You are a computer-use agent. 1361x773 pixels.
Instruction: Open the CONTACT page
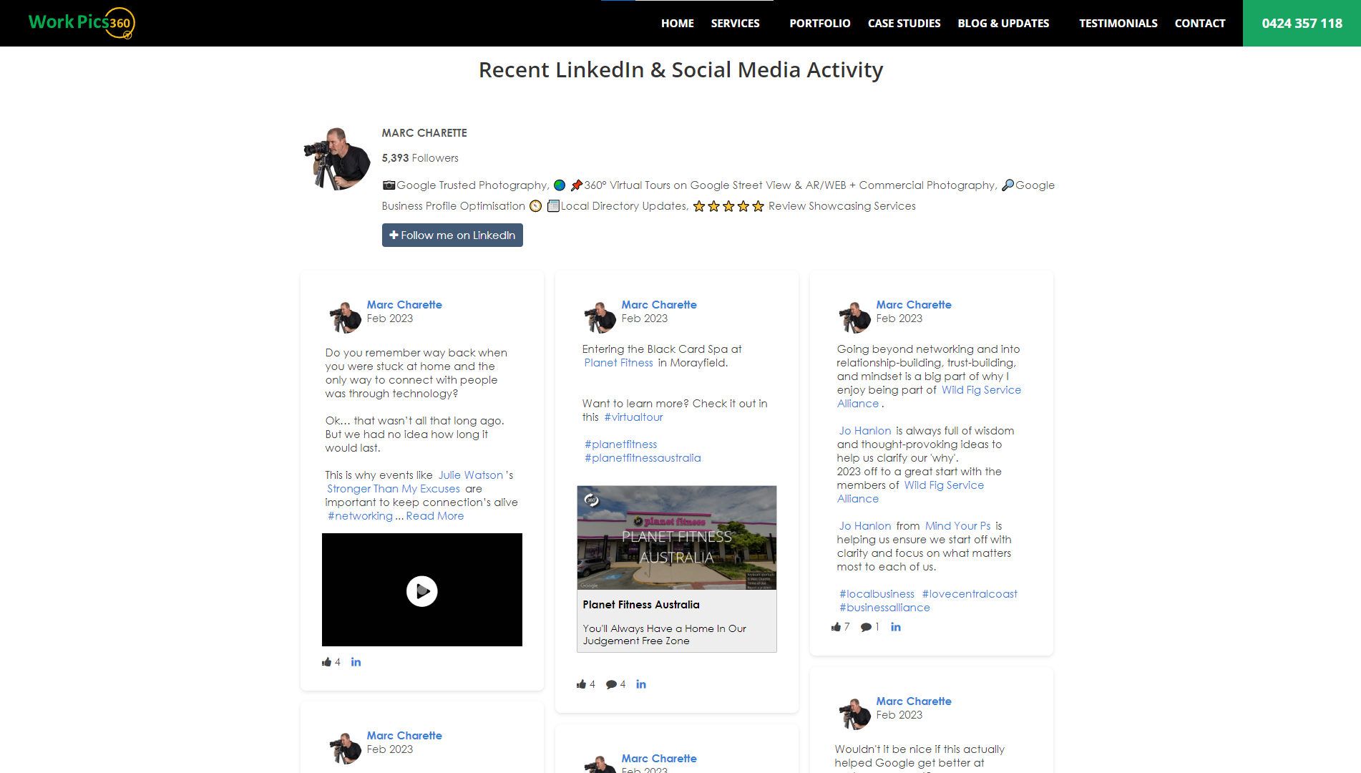pyautogui.click(x=1199, y=23)
